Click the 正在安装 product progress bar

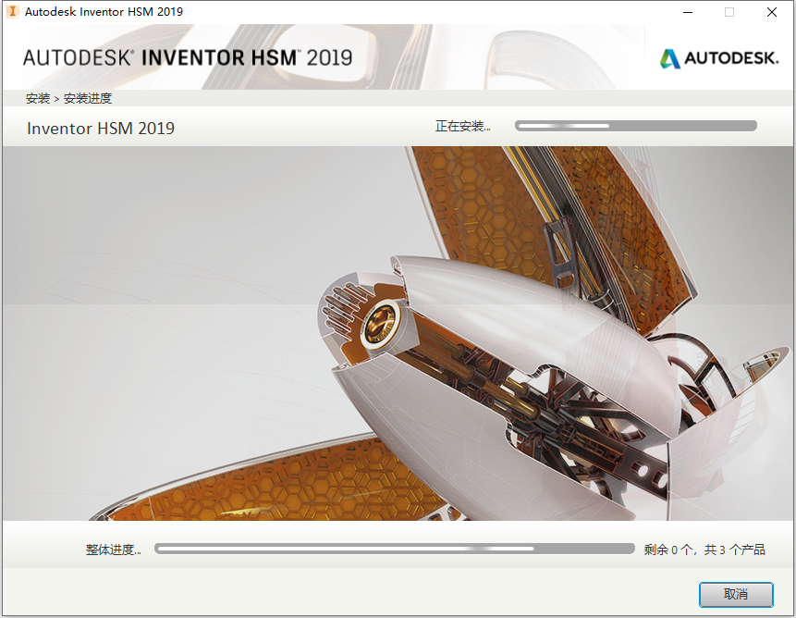pos(635,126)
